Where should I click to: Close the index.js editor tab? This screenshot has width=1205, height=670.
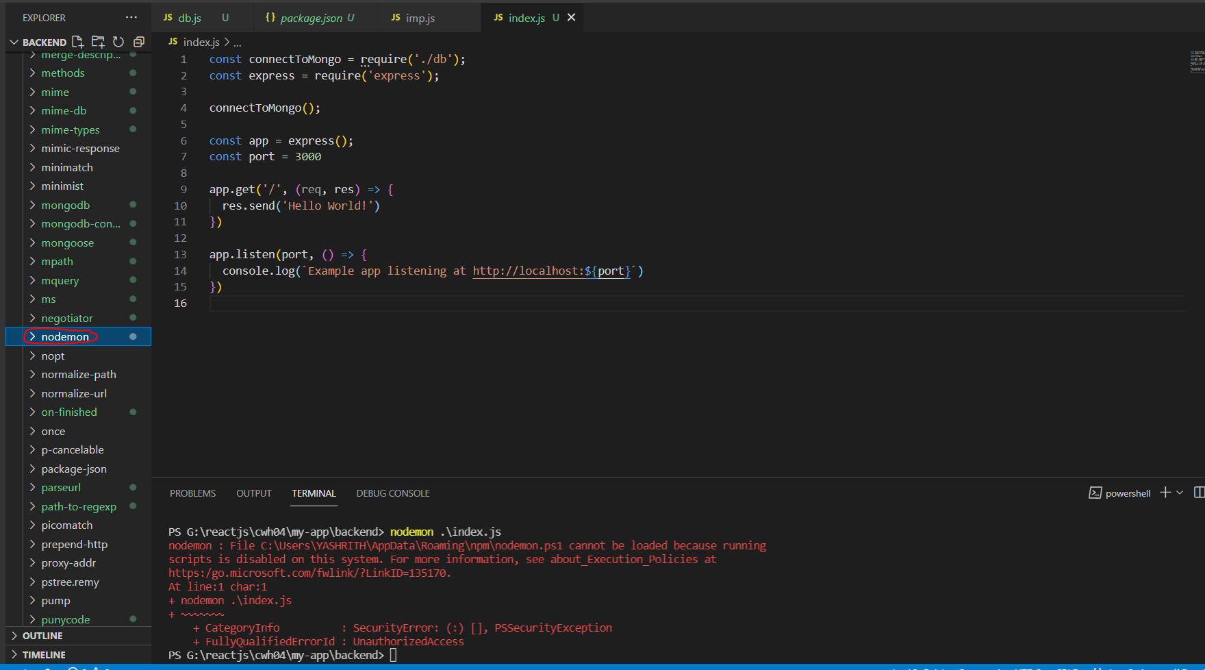coord(571,17)
